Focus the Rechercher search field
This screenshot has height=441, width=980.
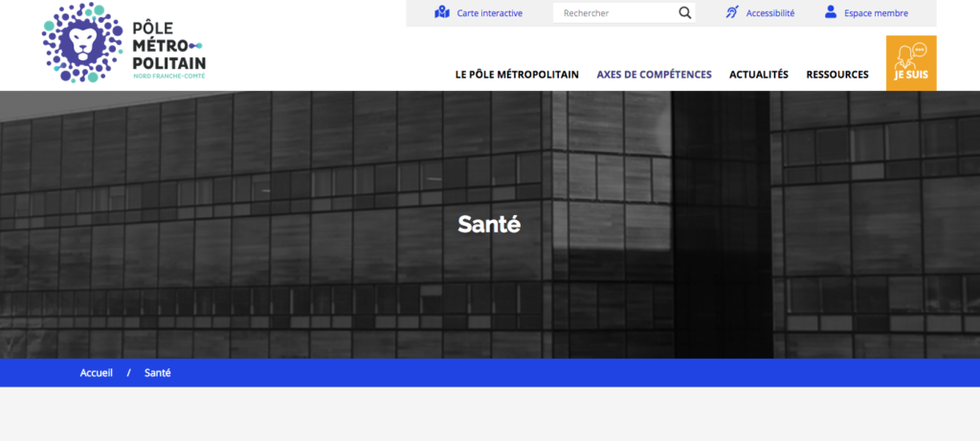tap(612, 13)
